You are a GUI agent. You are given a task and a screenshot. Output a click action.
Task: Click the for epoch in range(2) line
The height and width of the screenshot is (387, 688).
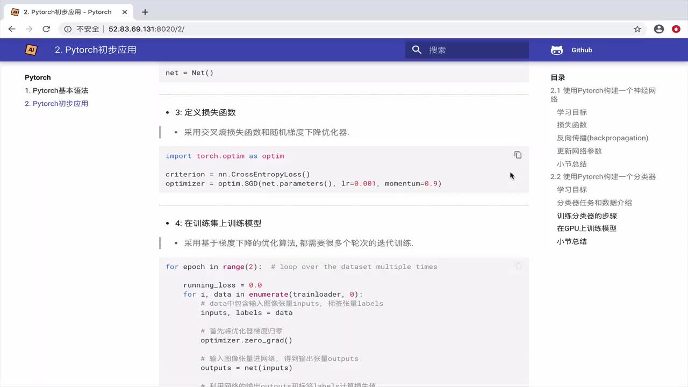[302, 267]
